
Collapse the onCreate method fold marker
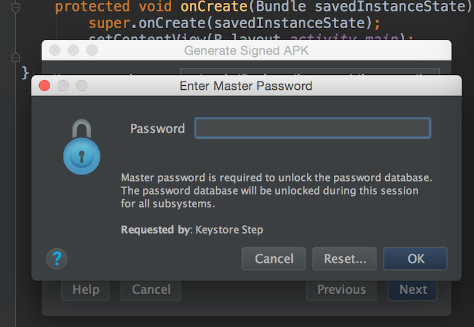coord(16,7)
